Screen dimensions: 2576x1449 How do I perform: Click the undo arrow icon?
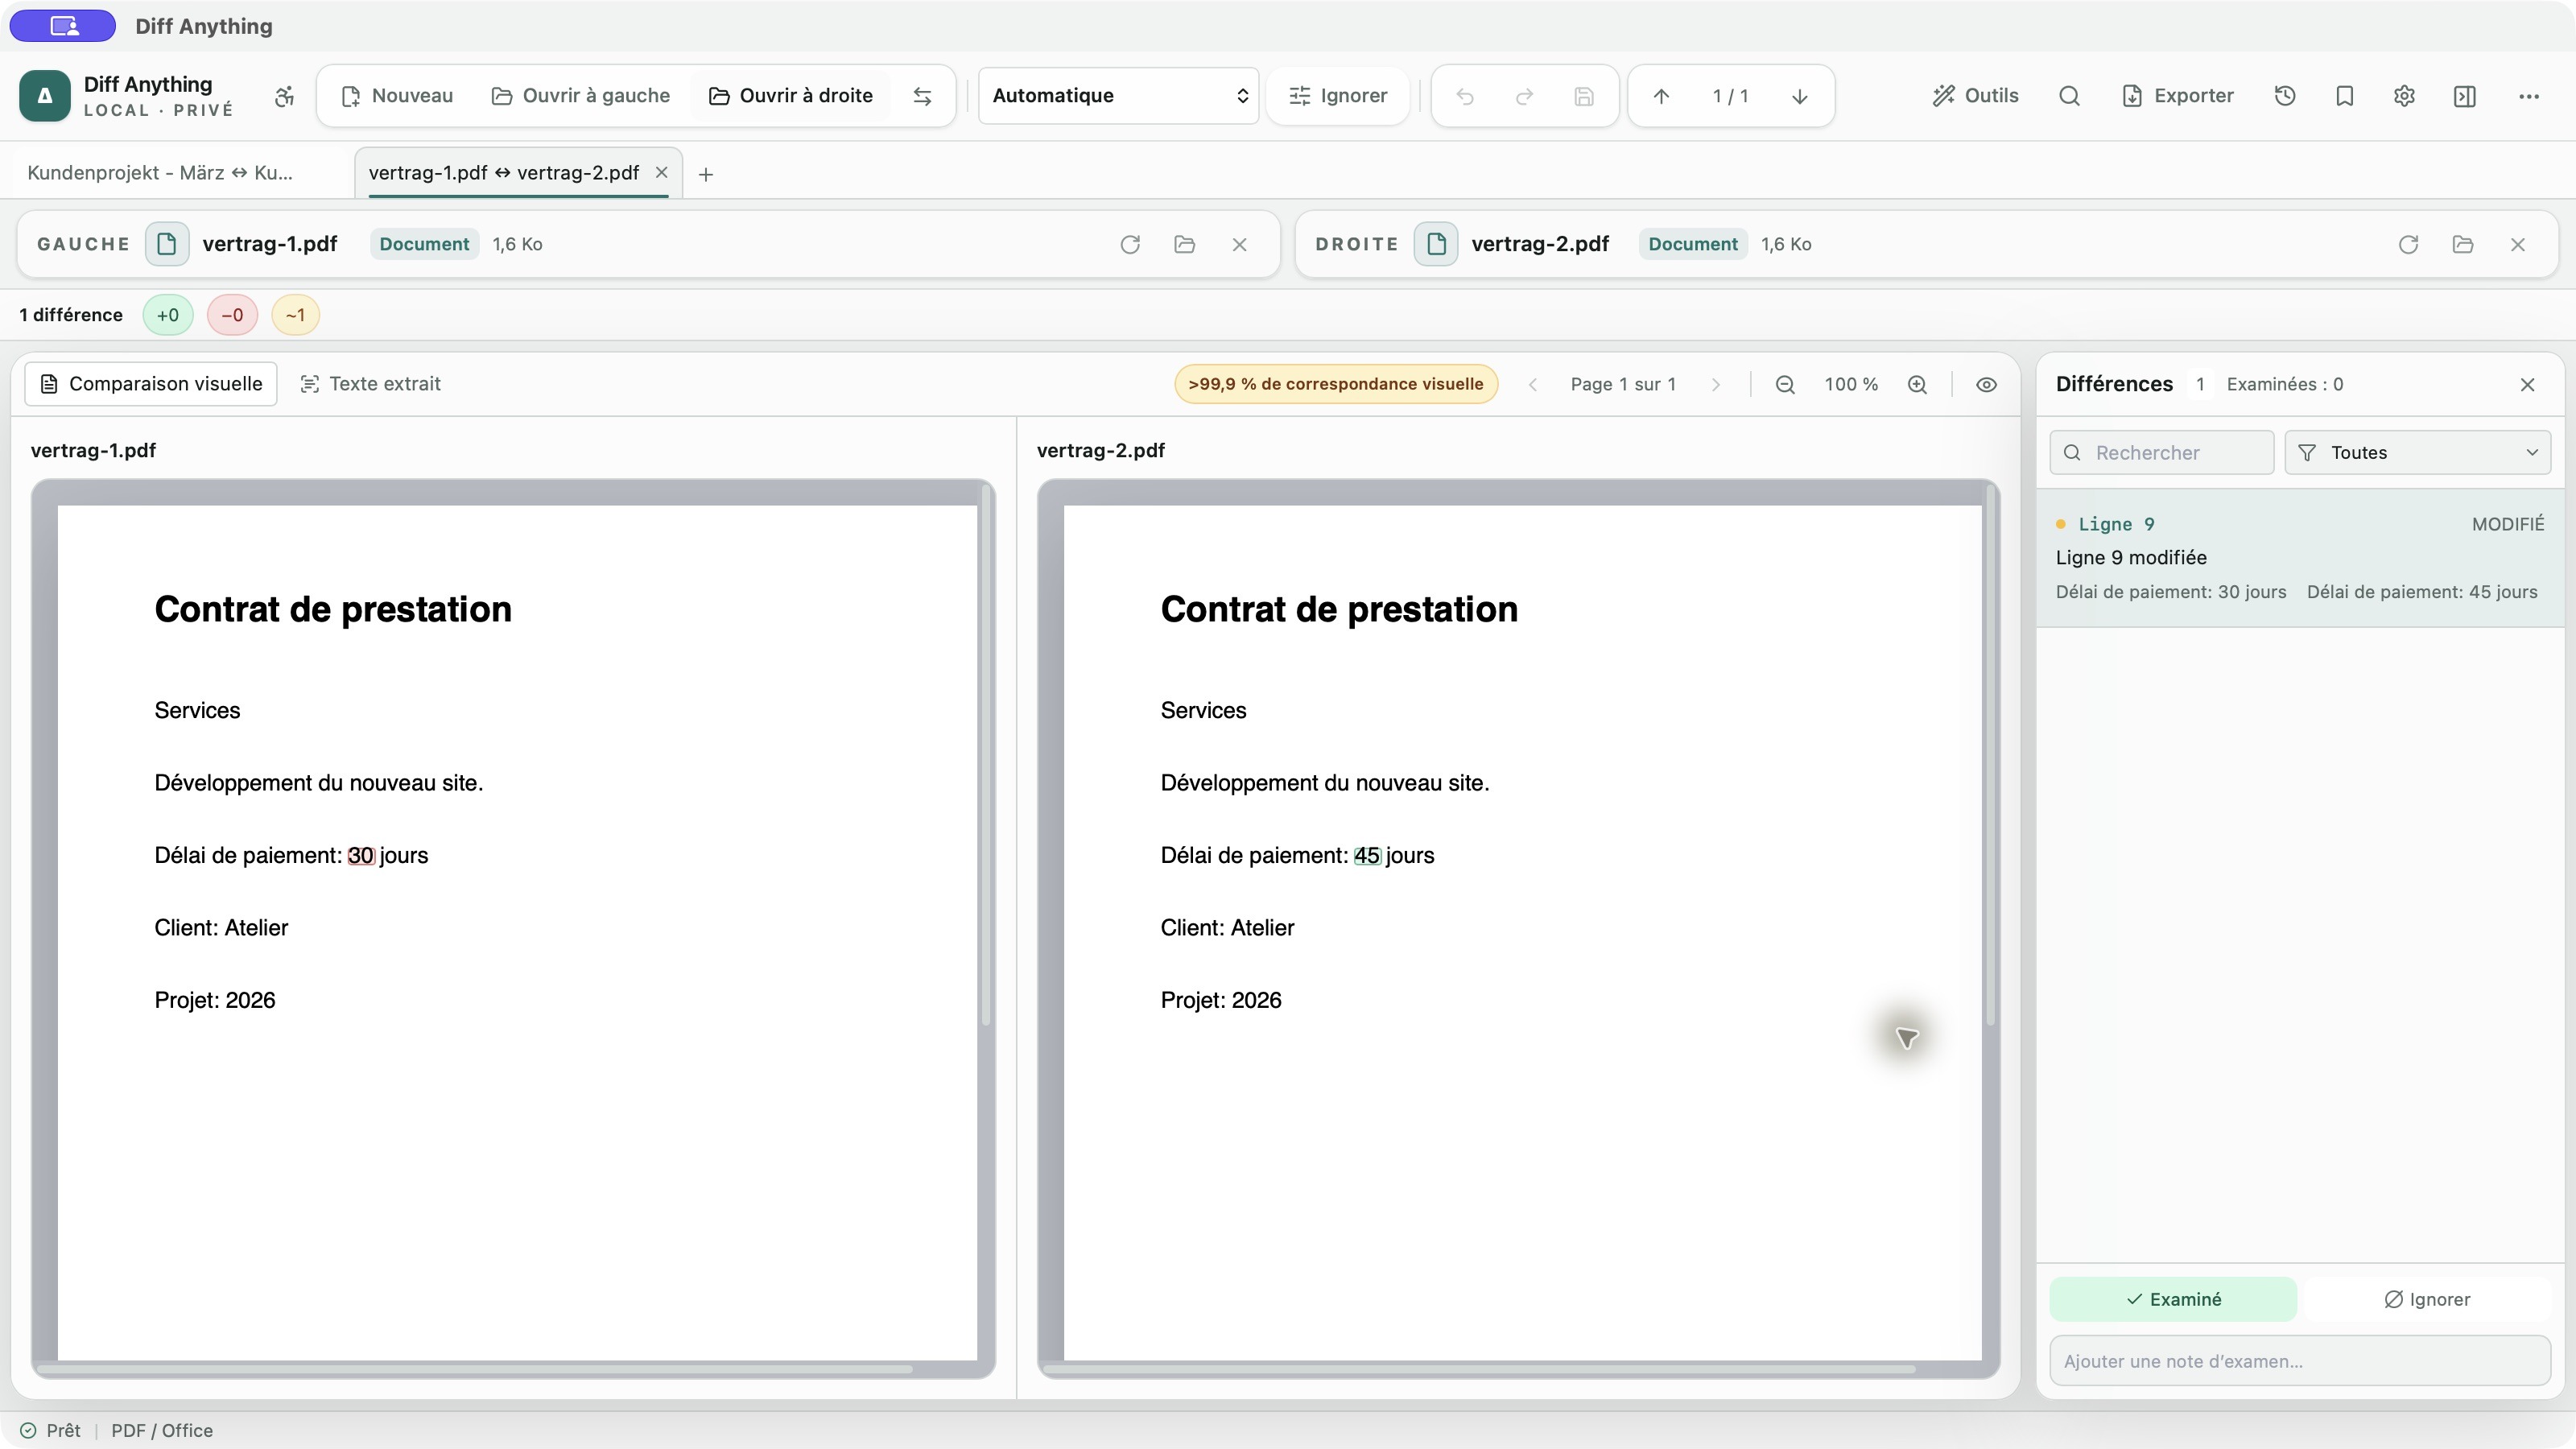point(1465,96)
